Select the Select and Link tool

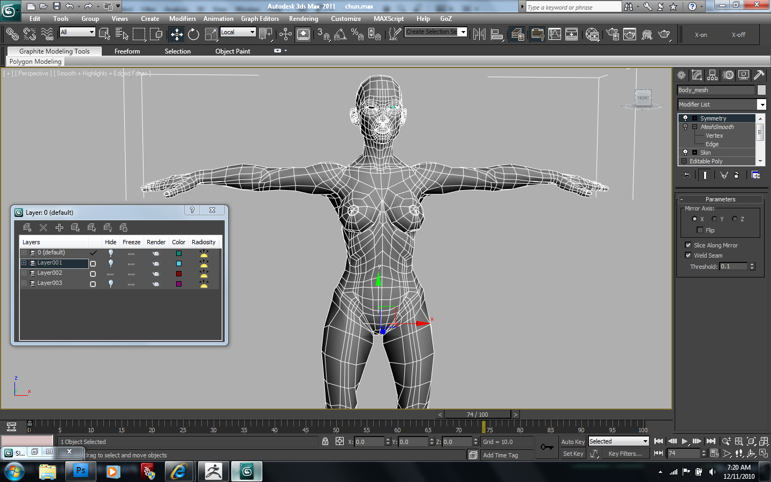(12, 34)
